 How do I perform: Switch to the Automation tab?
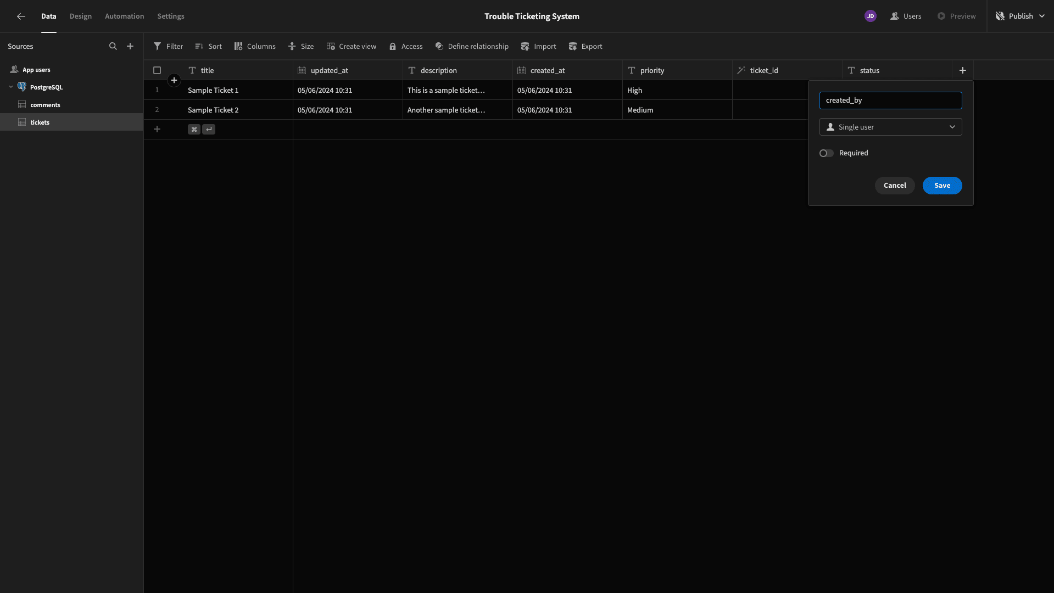[x=125, y=16]
